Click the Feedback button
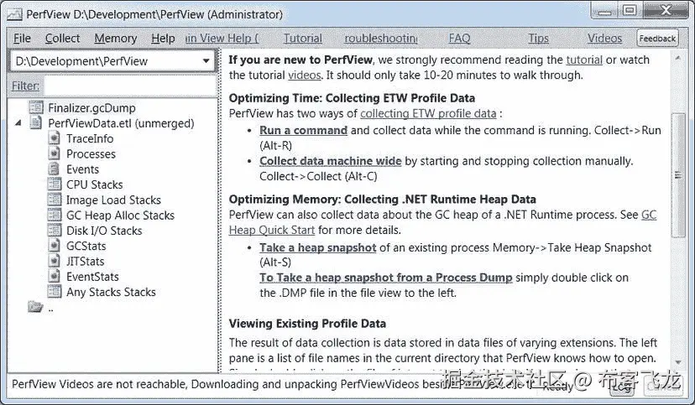The width and height of the screenshot is (695, 405). [x=657, y=39]
